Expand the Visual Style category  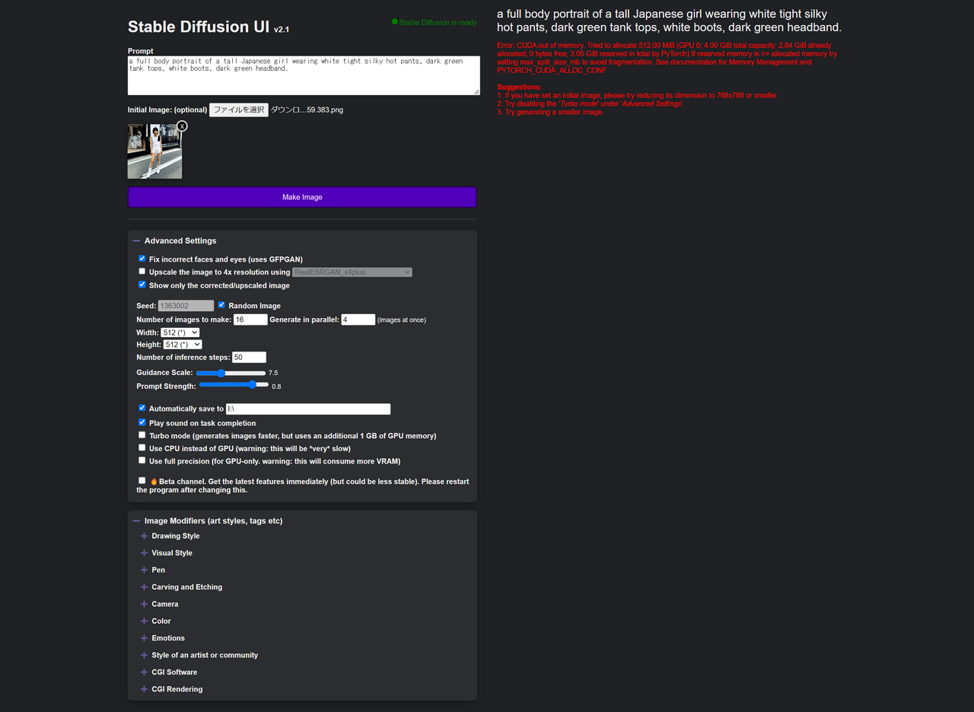coord(144,553)
